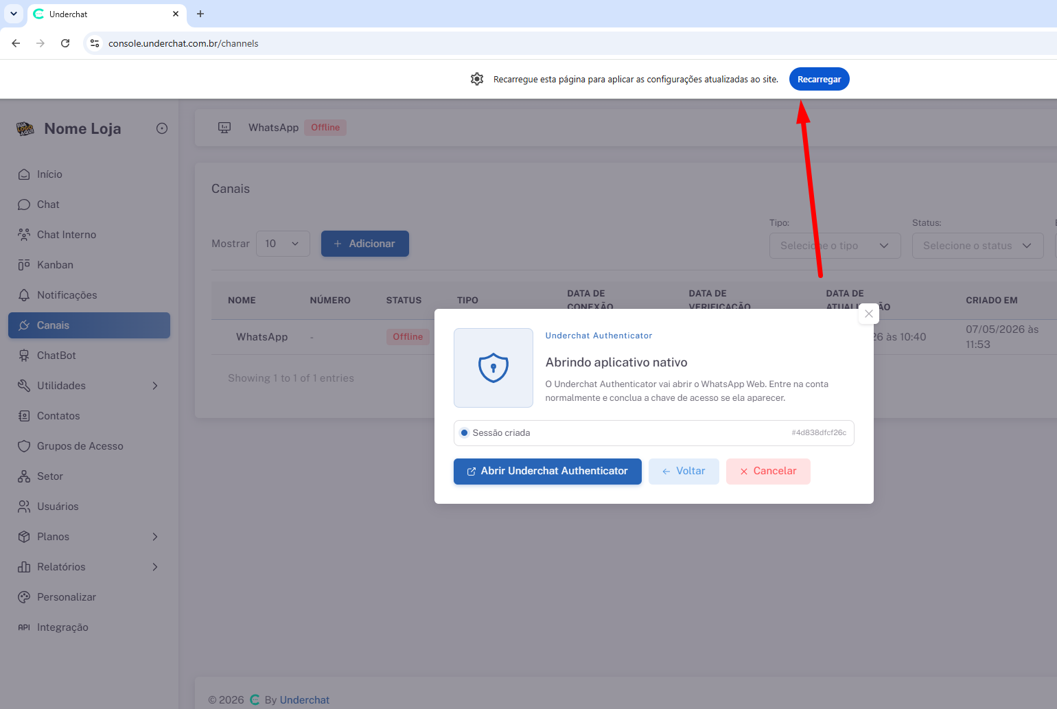Click the browser address bar URL
The image size is (1057, 709).
click(183, 43)
